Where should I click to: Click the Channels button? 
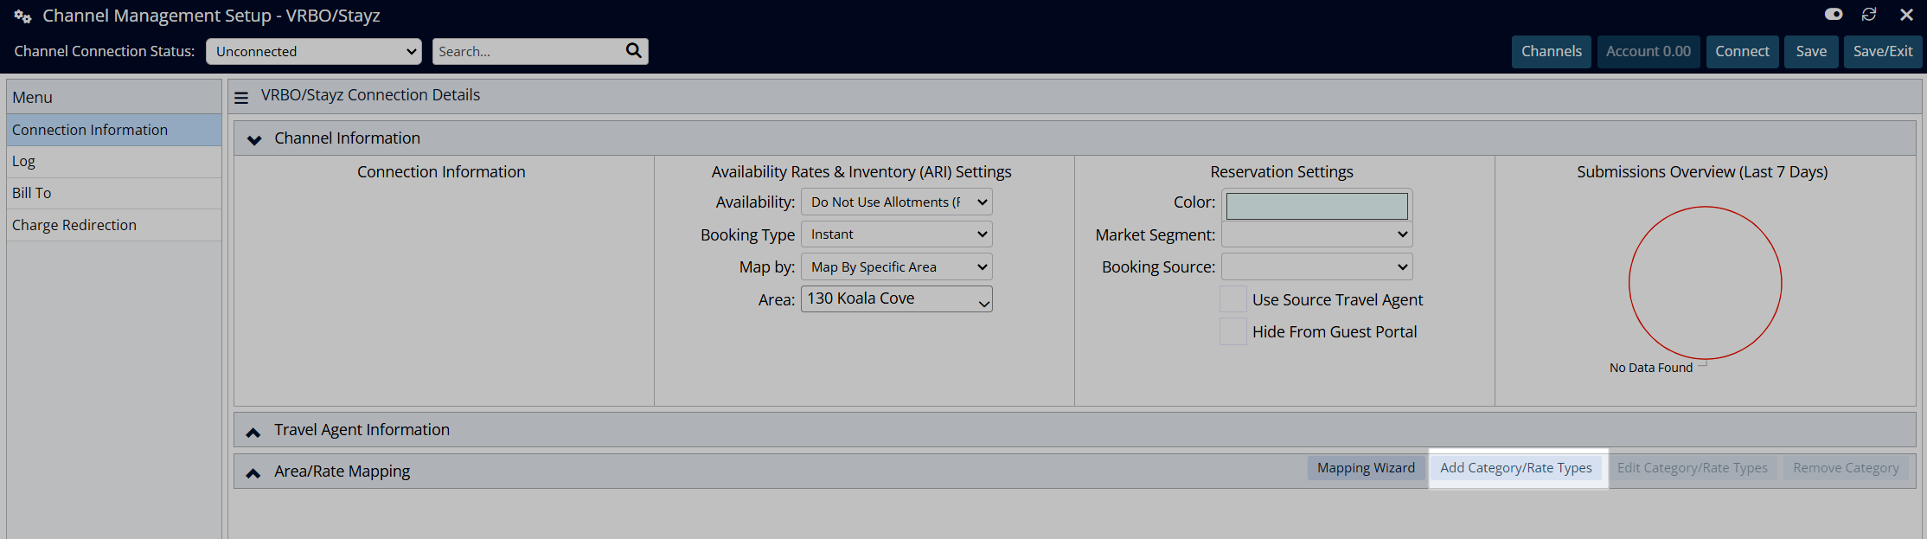click(1552, 51)
